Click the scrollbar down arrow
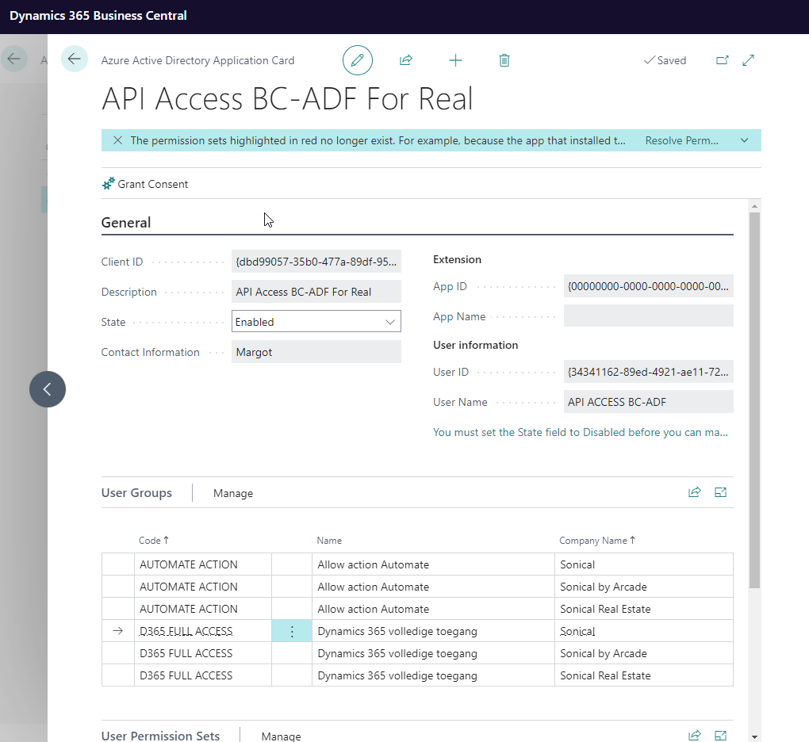809x742 pixels. 754,736
